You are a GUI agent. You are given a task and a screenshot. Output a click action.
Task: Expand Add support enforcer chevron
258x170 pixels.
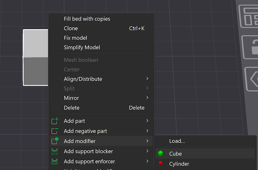point(147,161)
